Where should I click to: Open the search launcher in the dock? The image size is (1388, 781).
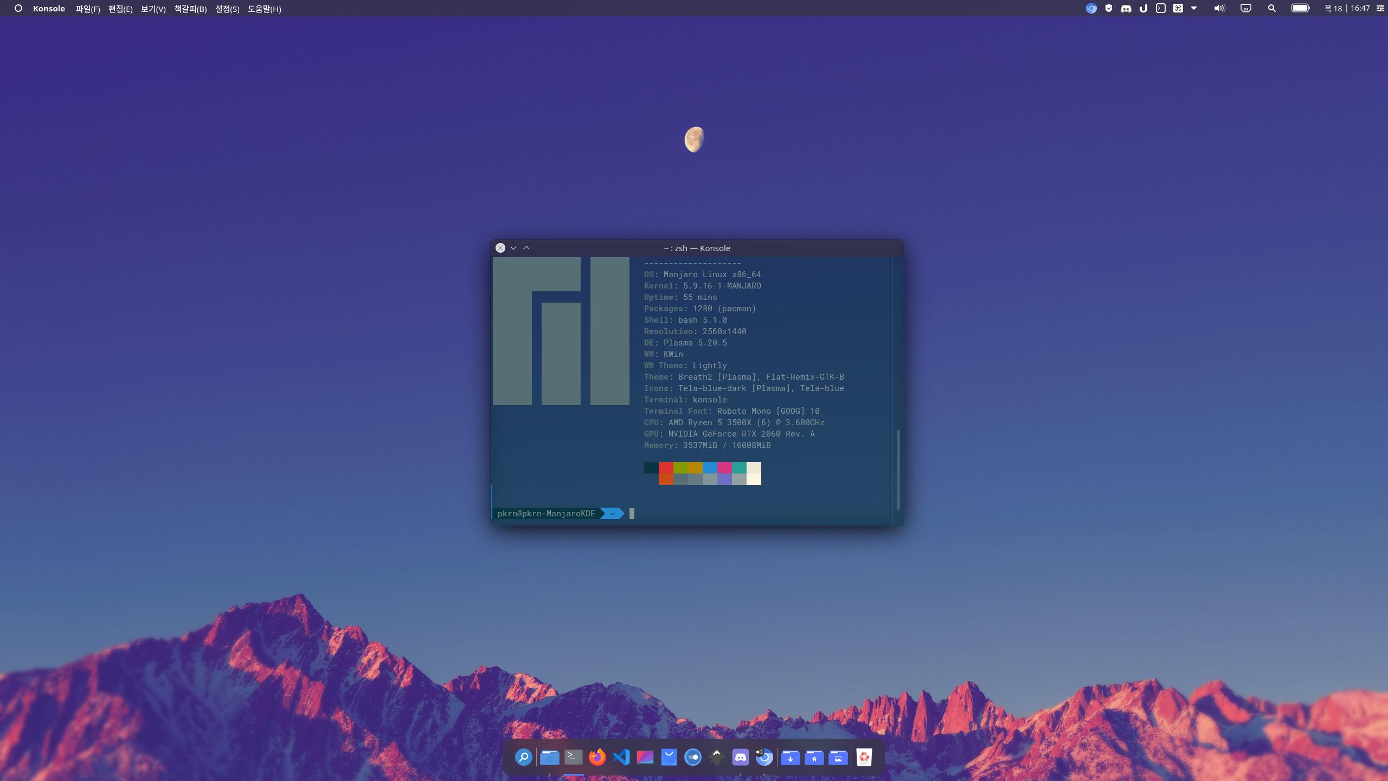tap(524, 757)
